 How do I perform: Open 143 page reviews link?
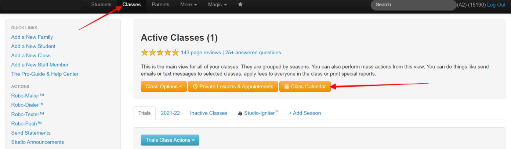(x=201, y=52)
